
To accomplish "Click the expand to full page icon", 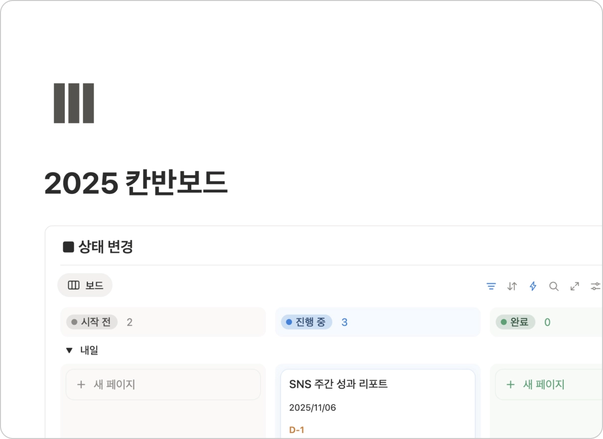I will tap(575, 286).
